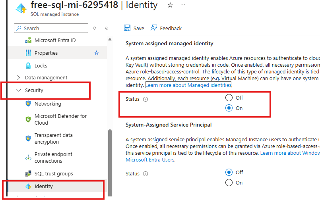This screenshot has height=200, width=320.
Task: Click the expand/collapse all arrows beside Search
Action: tap(95, 28)
